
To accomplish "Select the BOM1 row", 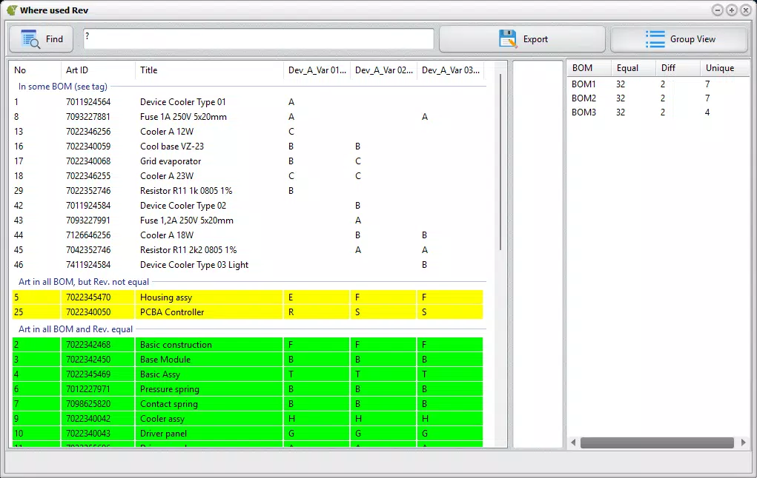I will point(658,84).
